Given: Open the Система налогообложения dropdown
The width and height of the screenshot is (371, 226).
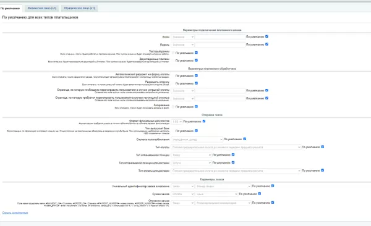Looking at the screenshot, I should [197, 140].
